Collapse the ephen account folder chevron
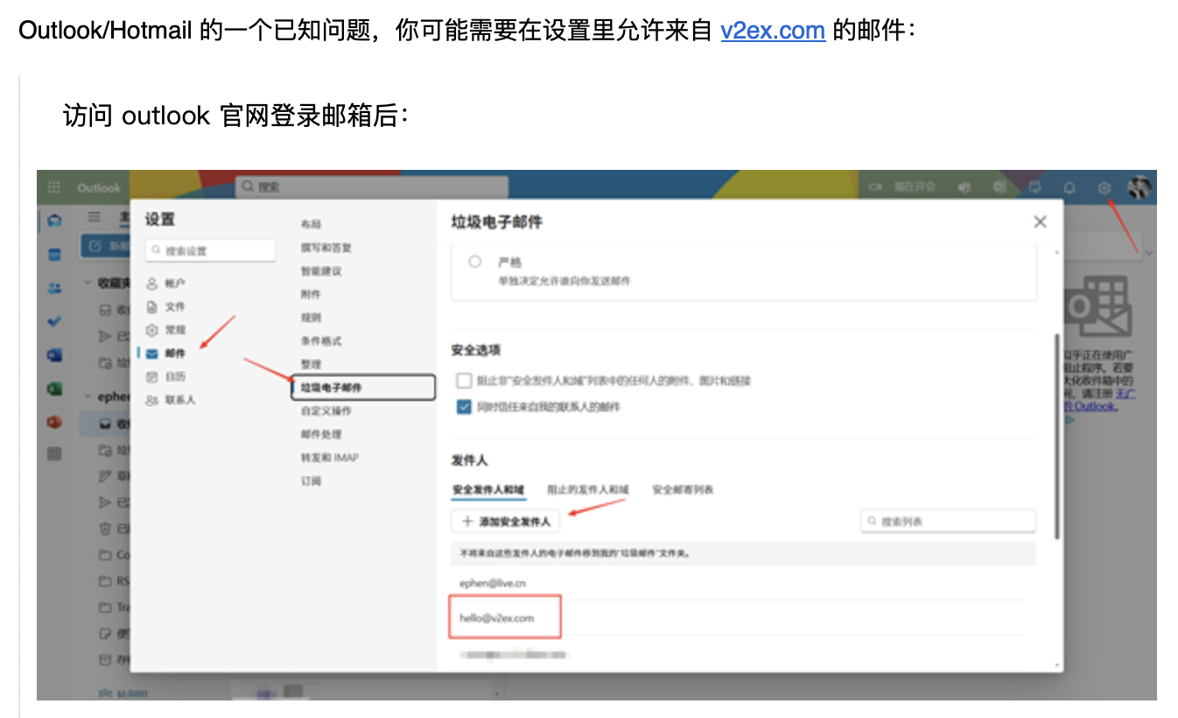The width and height of the screenshot is (1178, 718). pyautogui.click(x=88, y=397)
